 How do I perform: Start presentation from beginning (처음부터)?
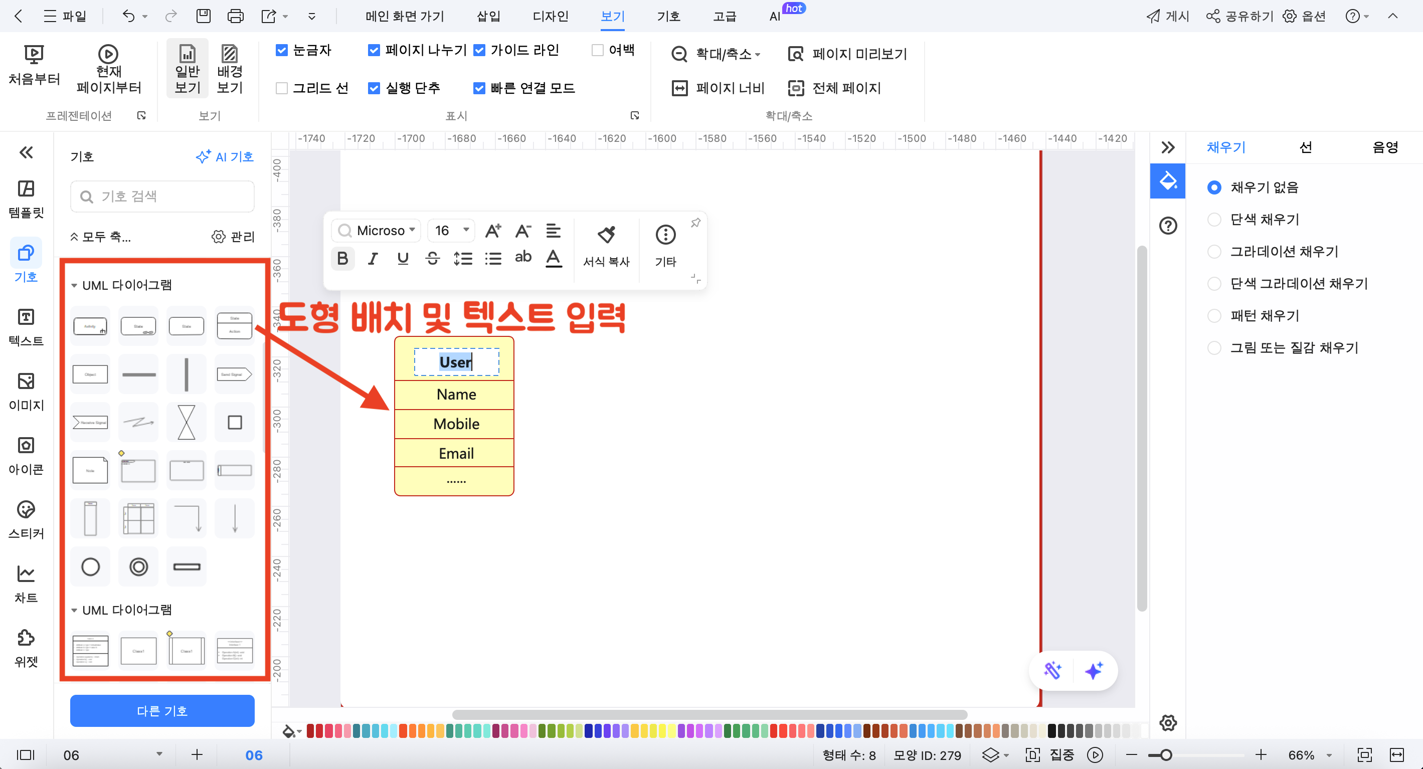tap(34, 66)
